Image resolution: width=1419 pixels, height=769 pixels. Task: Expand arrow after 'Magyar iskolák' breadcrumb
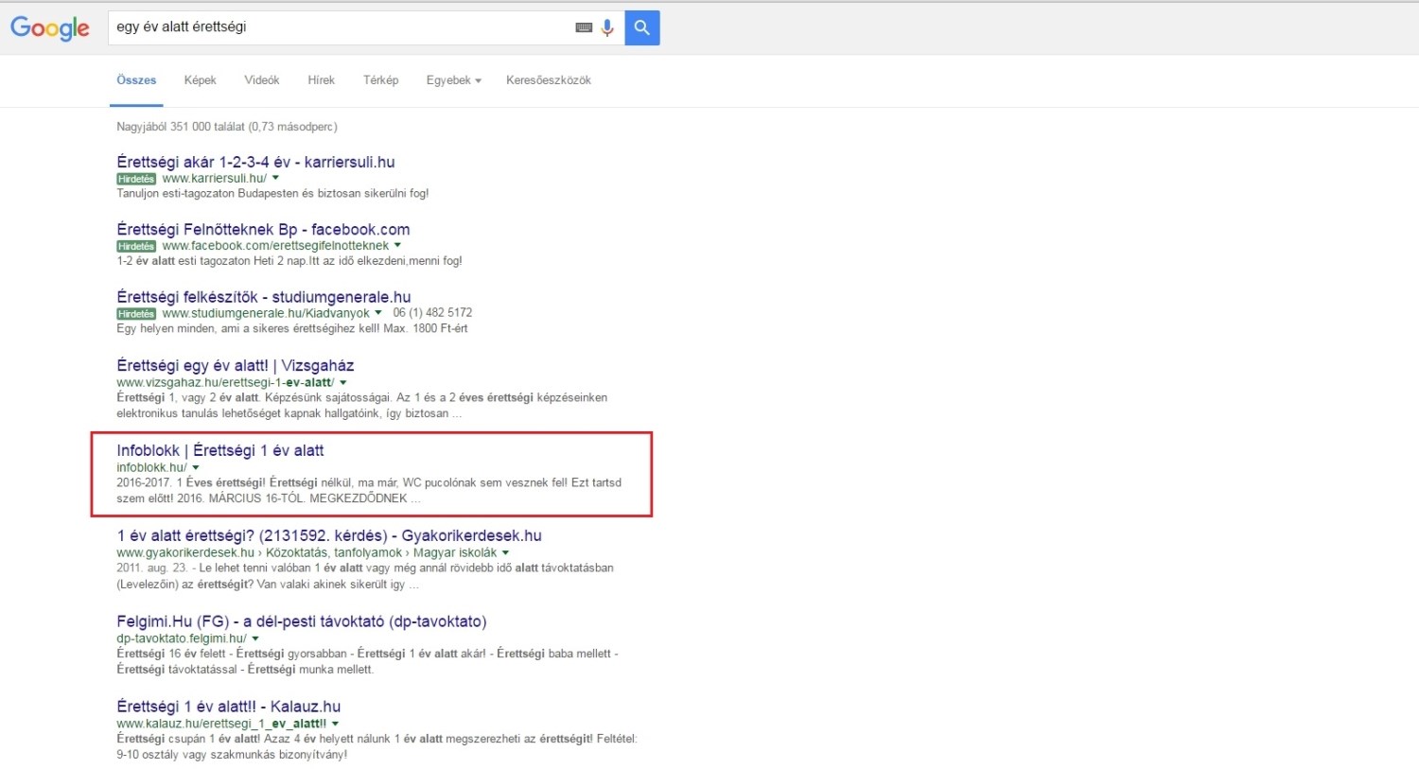(x=506, y=552)
